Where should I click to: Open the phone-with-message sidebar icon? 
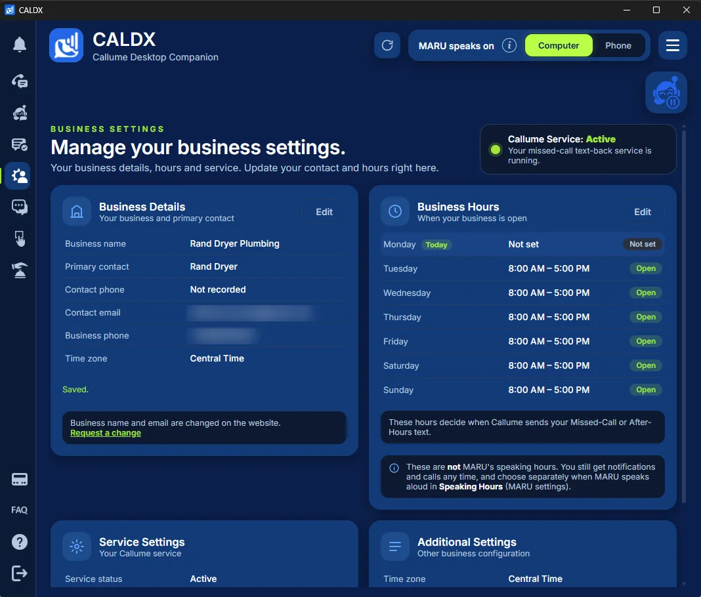[19, 81]
